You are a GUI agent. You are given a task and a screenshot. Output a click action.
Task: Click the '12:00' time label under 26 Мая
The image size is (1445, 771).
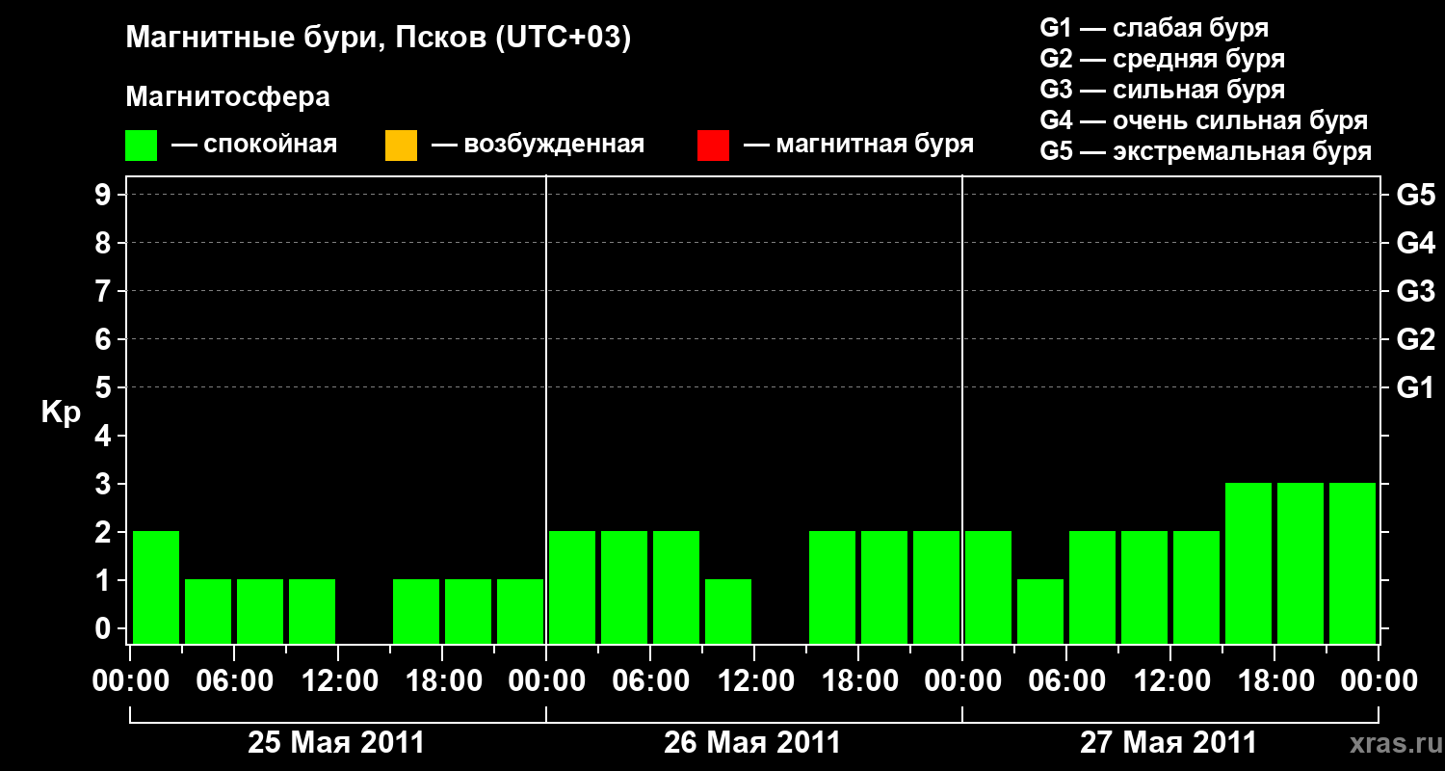754,681
